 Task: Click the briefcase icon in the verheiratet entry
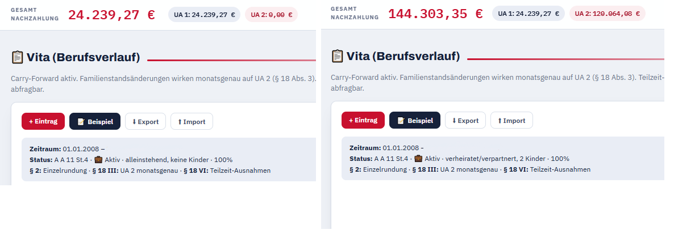tap(418, 158)
